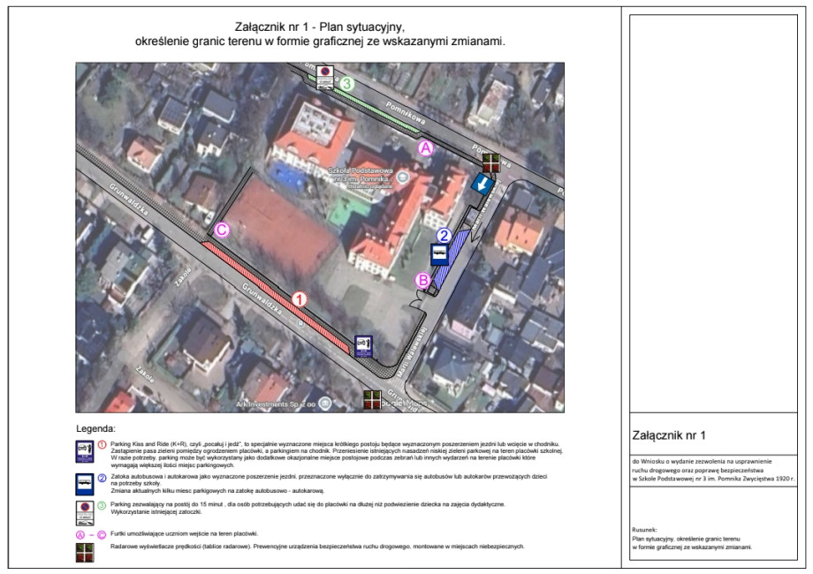
Task: Click the bus stop sign inside zone 2
Action: [x=439, y=254]
